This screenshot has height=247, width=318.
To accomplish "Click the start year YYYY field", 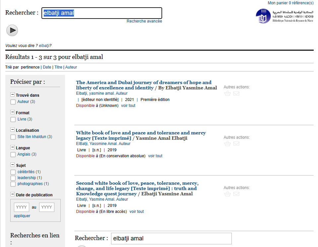I will [x=22, y=207].
